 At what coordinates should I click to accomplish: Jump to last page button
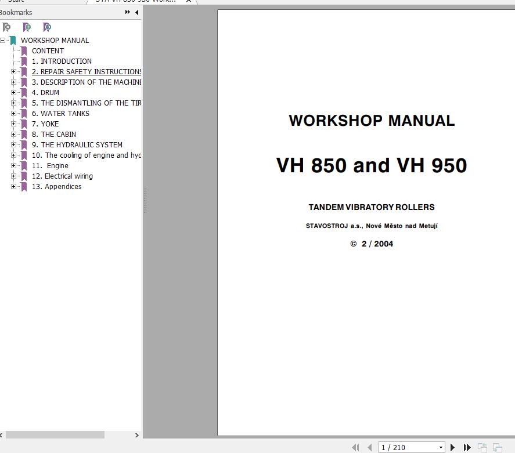(x=467, y=447)
